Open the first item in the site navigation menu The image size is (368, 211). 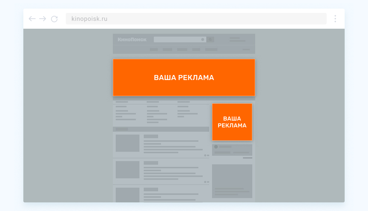(154, 50)
